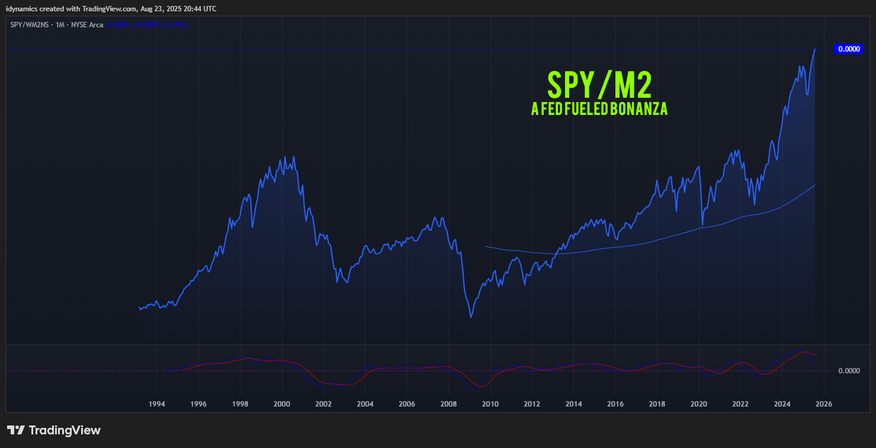The image size is (876, 448).
Task: Click the 2020 label on time axis
Action: (x=699, y=404)
